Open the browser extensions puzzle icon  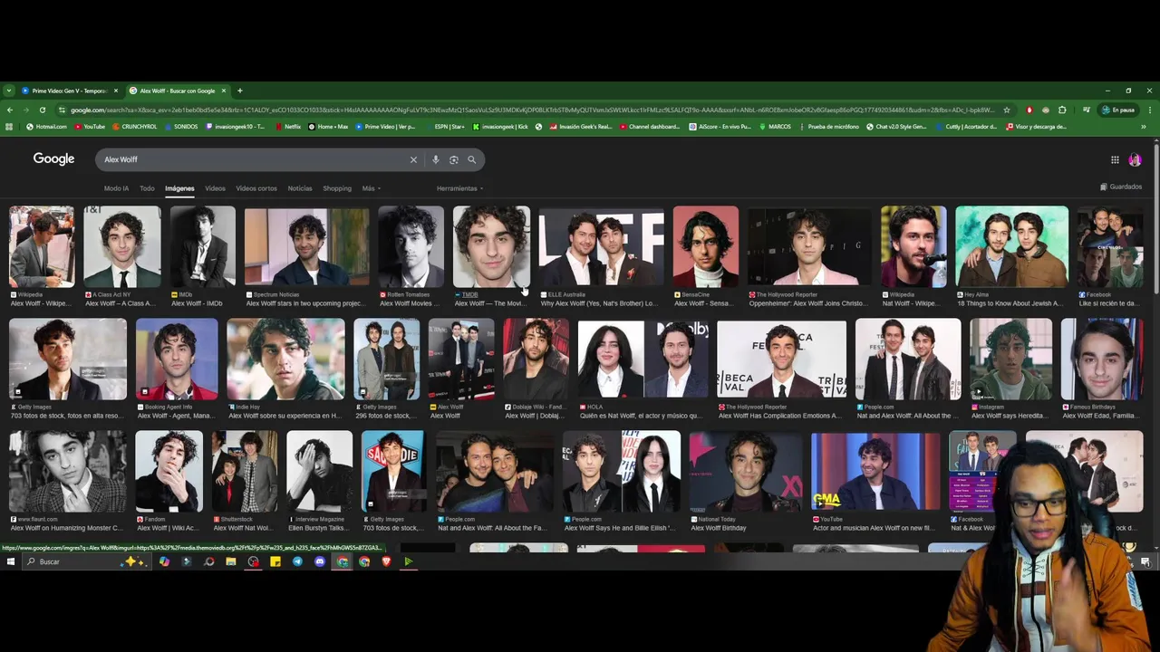(x=1062, y=110)
